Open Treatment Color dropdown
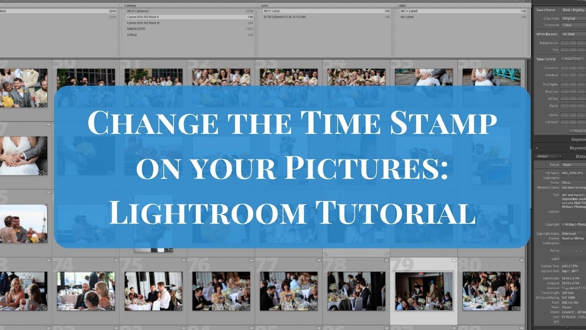This screenshot has width=586, height=330. pos(574,25)
